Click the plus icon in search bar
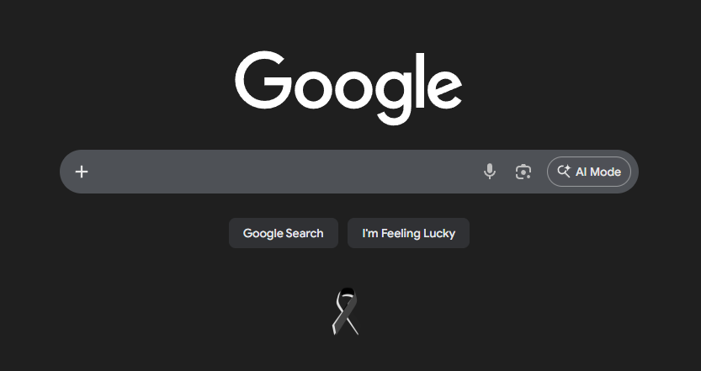701x371 pixels. (82, 172)
